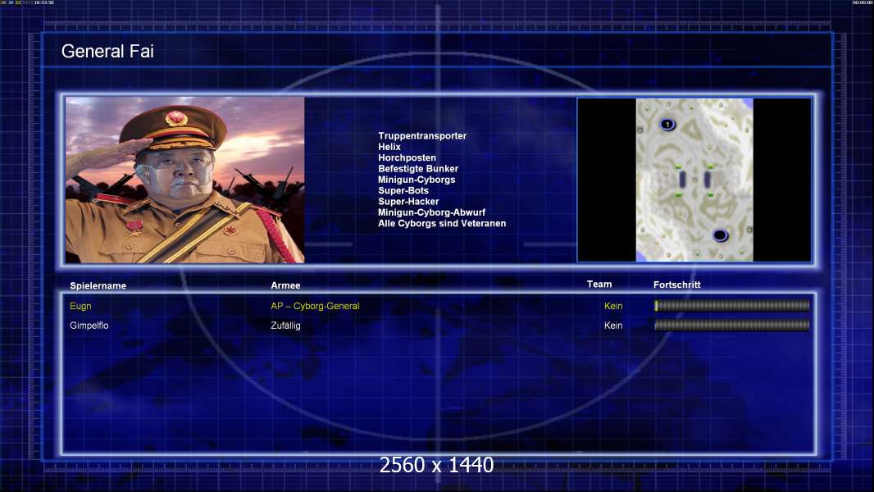Select "Truppentransporter" in the unit list
The image size is (874, 492).
[x=422, y=136]
